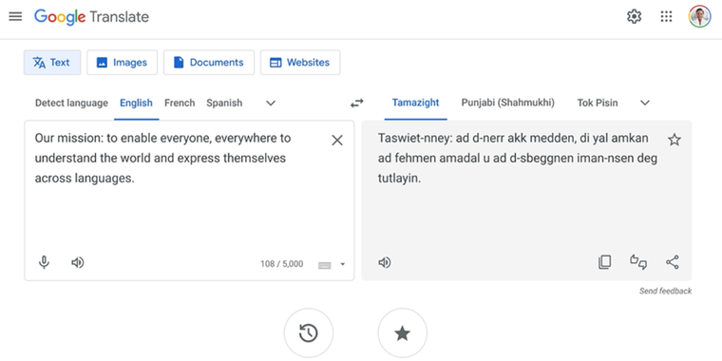Open input tools dropdown arrow

click(x=342, y=264)
